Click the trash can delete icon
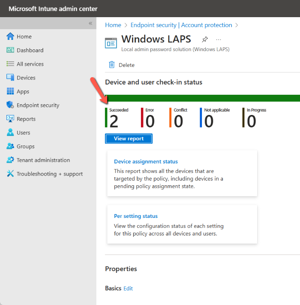 coord(111,65)
